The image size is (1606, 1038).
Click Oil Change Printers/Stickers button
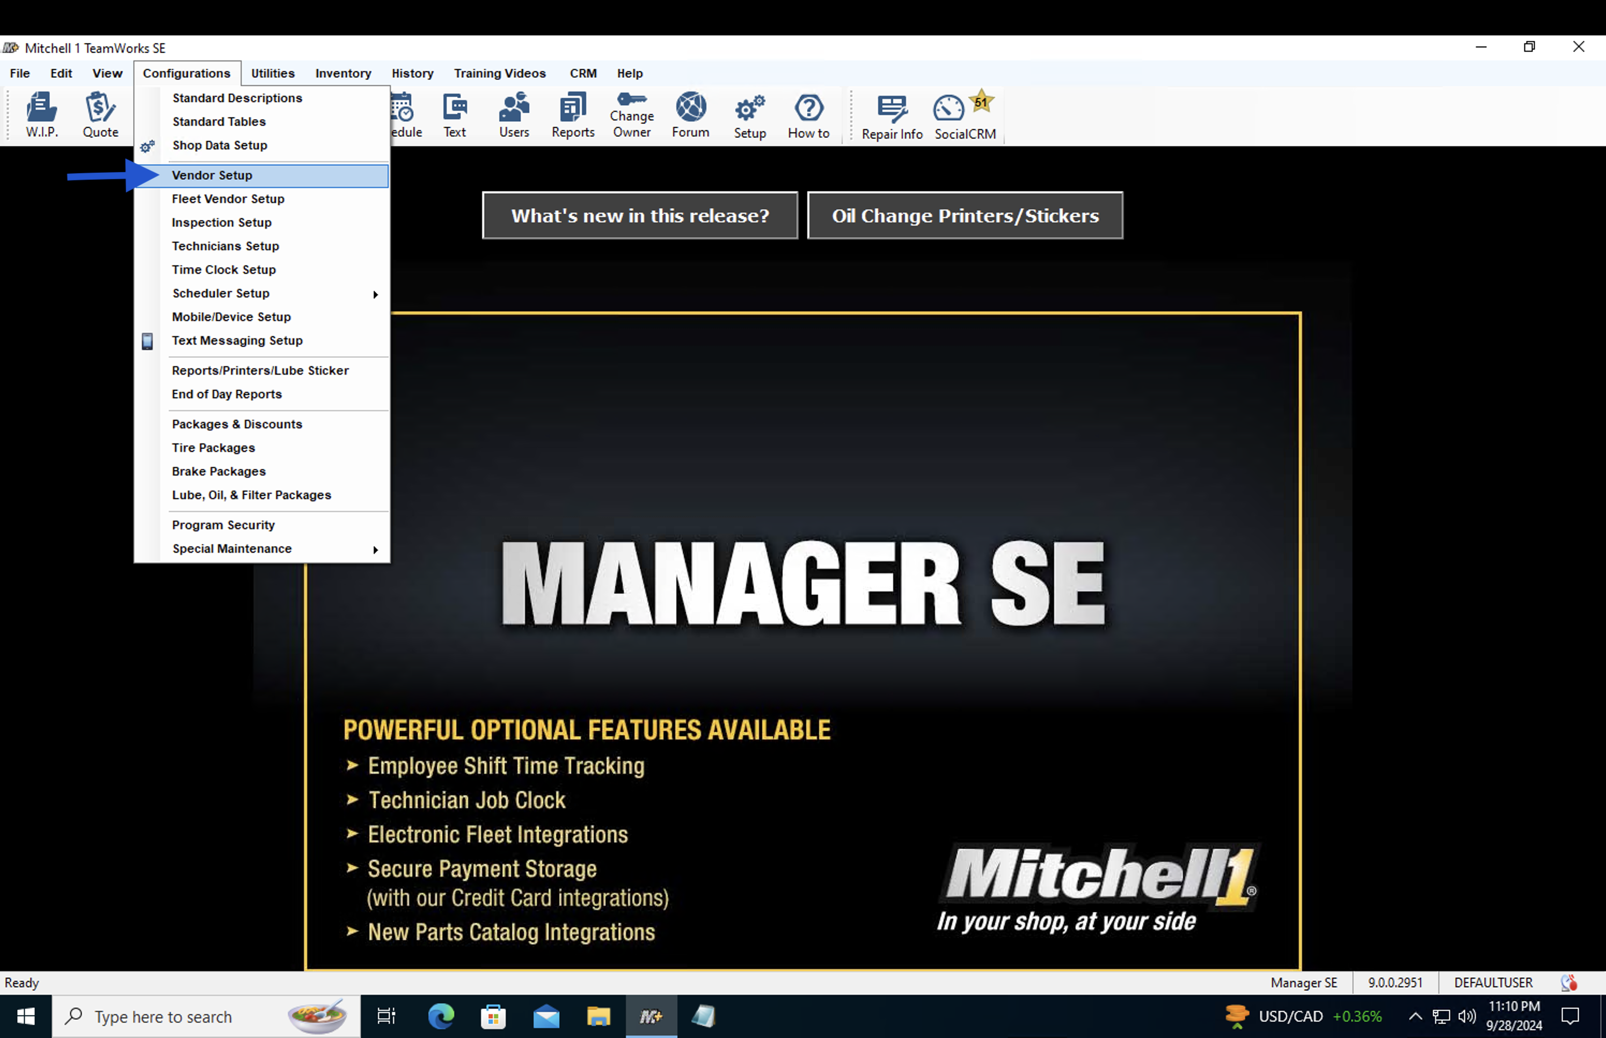pyautogui.click(x=965, y=216)
